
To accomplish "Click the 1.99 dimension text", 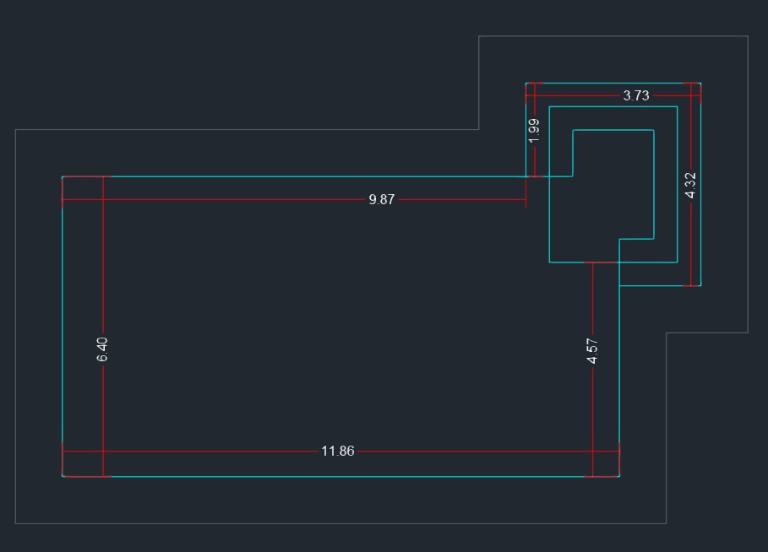I will (x=534, y=130).
